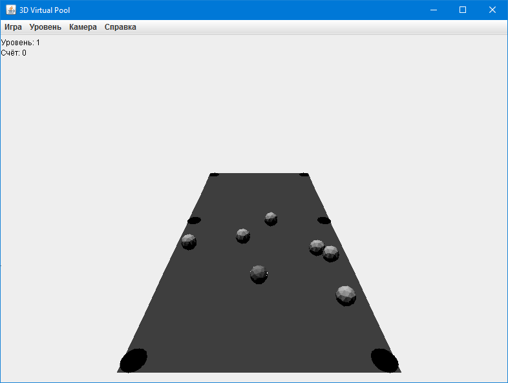Close the 3D Virtual Pool window
This screenshot has height=383, width=508.
coord(492,10)
